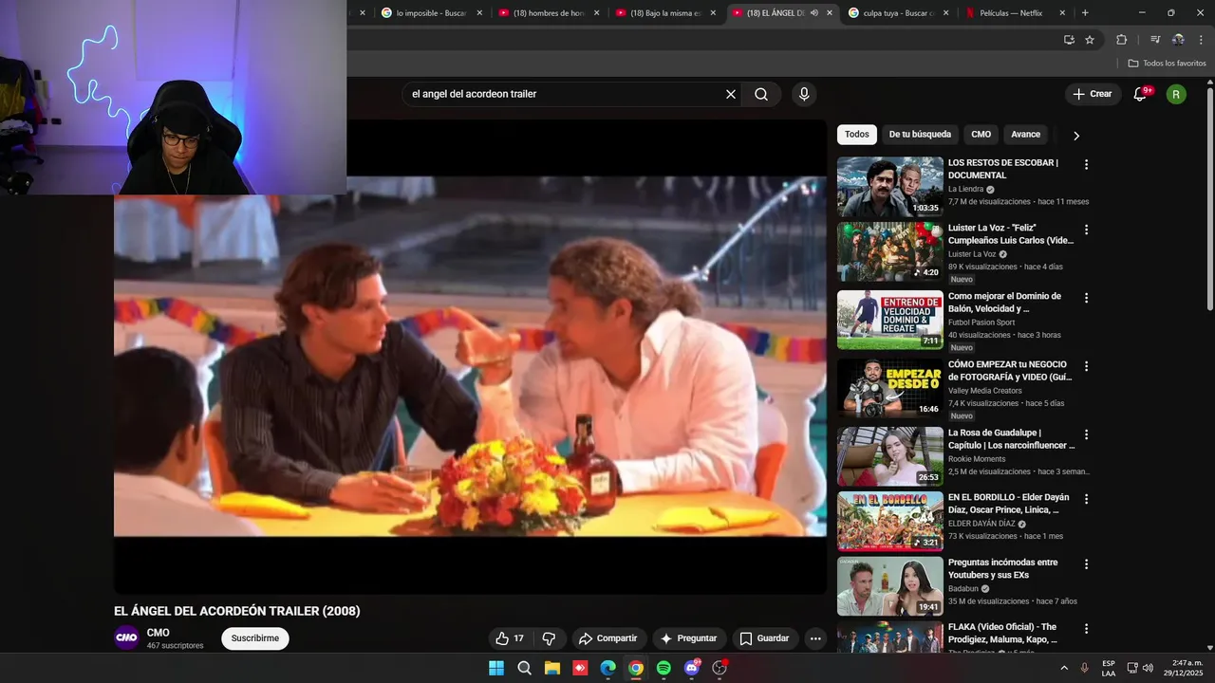Select the De tu búsqueda chip
The height and width of the screenshot is (683, 1215).
pyautogui.click(x=920, y=135)
